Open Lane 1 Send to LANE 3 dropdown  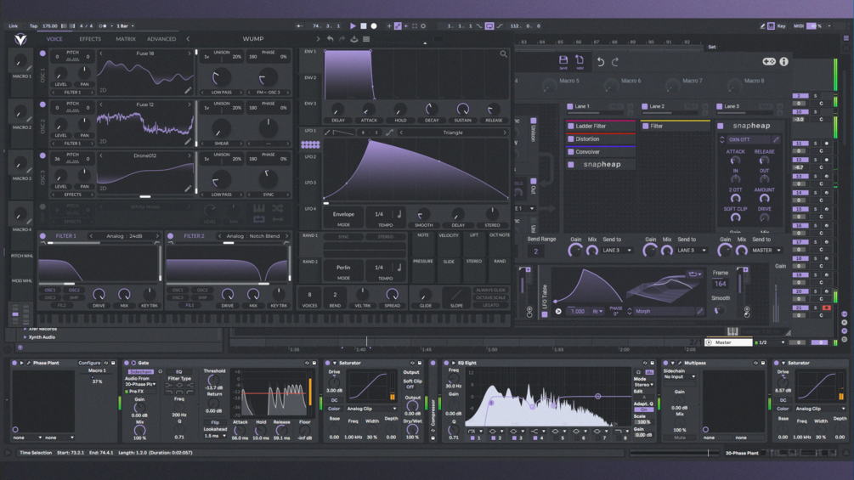point(618,251)
